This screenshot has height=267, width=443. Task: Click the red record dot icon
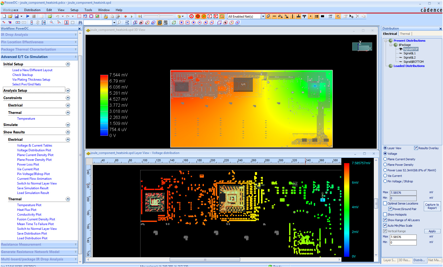(x=125, y=16)
